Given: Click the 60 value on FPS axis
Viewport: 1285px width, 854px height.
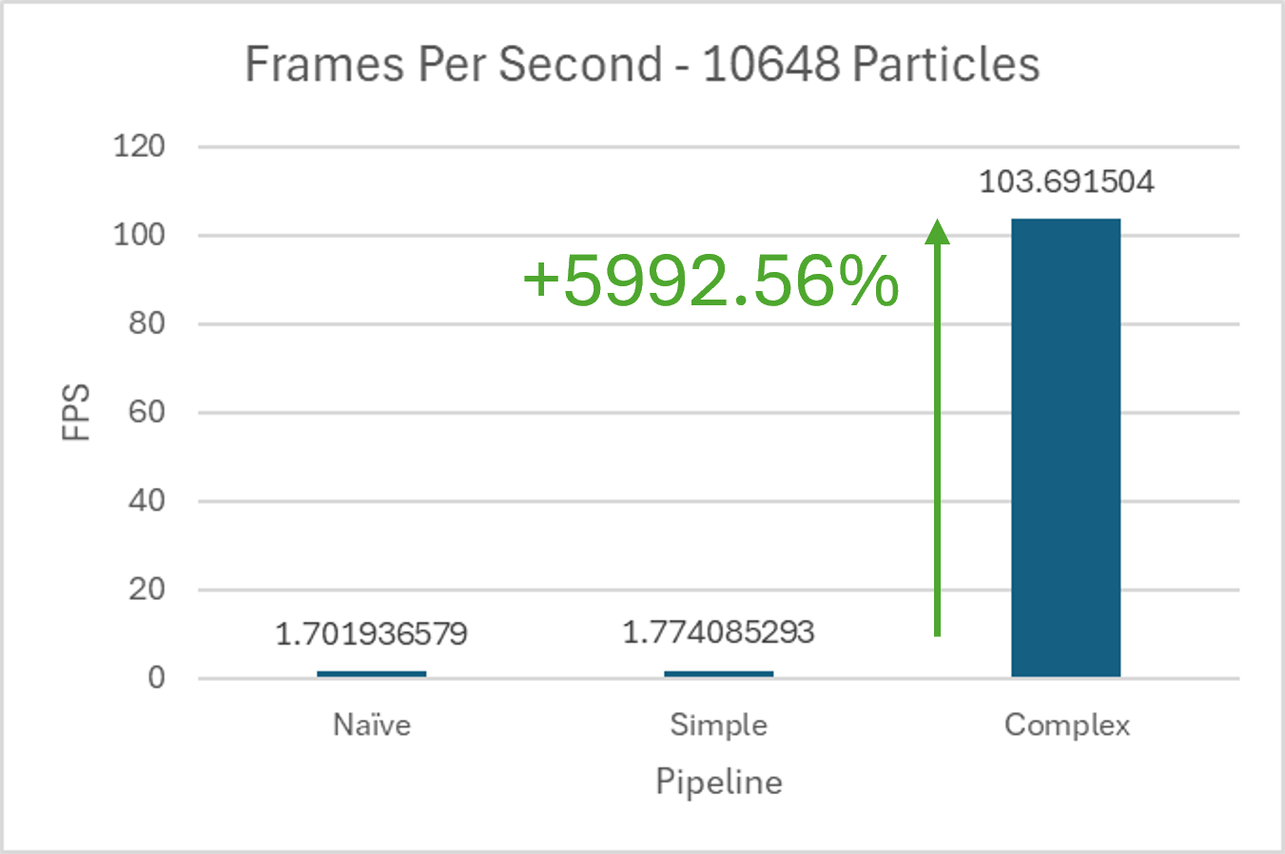Looking at the screenshot, I should tap(146, 412).
